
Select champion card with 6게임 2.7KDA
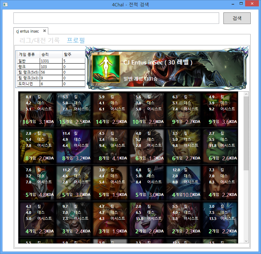183,146
